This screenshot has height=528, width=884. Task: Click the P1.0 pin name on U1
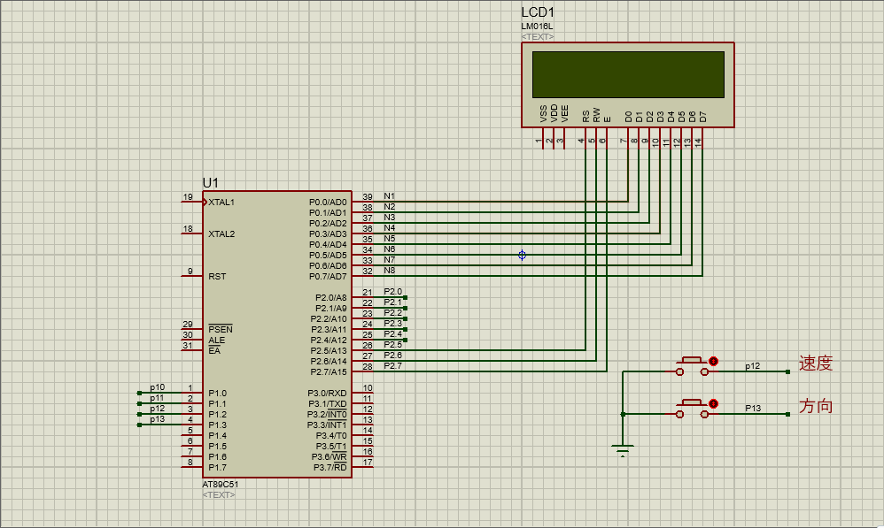[218, 393]
